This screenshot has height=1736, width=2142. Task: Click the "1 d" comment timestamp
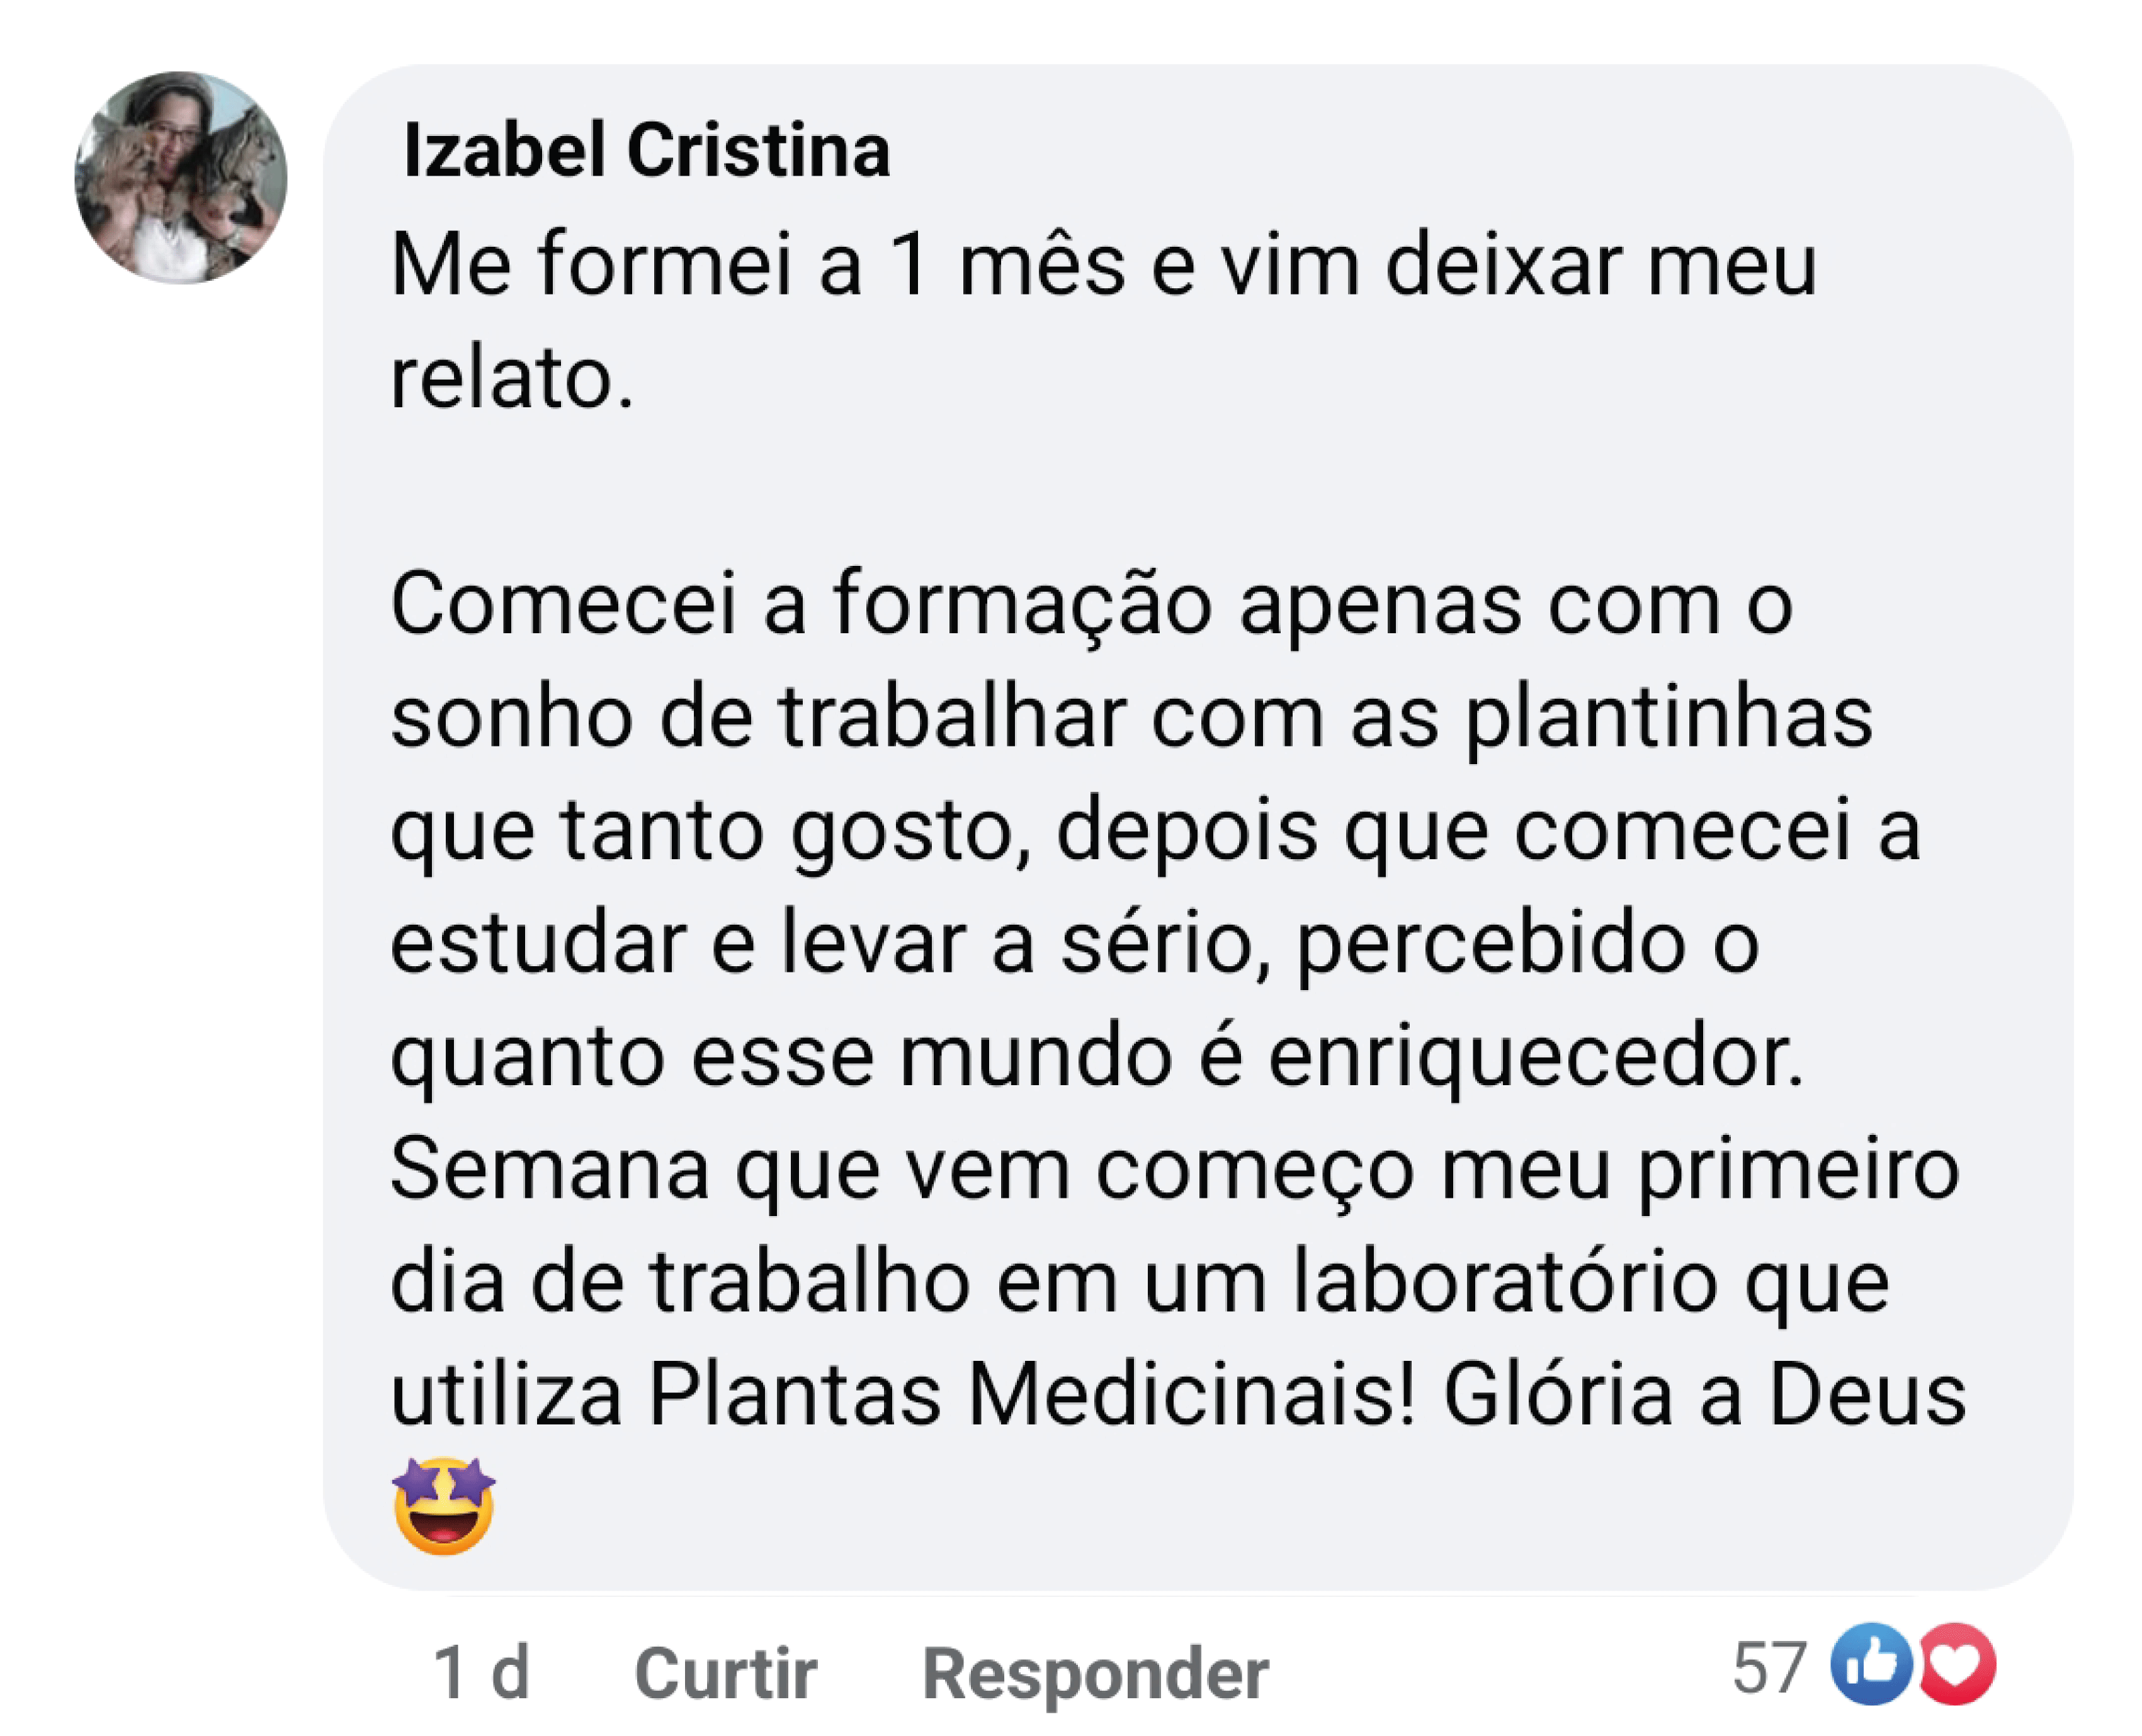pyautogui.click(x=481, y=1673)
